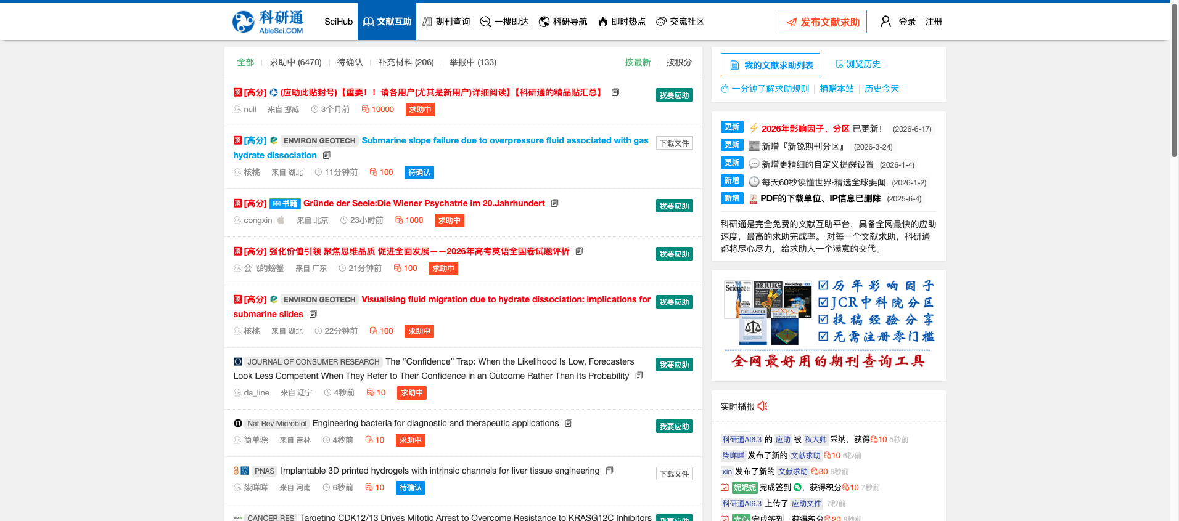1179x521 pixels.
Task: Open the Engineering bacteria for diagnostic article
Action: coord(435,423)
